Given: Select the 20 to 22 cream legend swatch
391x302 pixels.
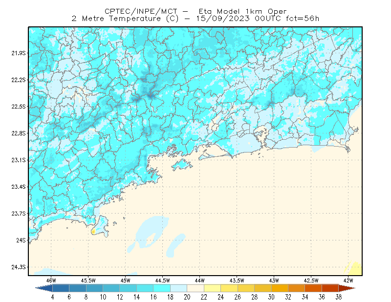Looking at the screenshot, I should tap(195, 288).
